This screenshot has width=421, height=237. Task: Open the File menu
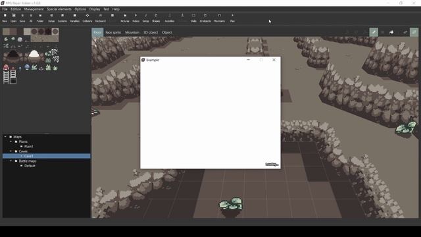pos(5,9)
